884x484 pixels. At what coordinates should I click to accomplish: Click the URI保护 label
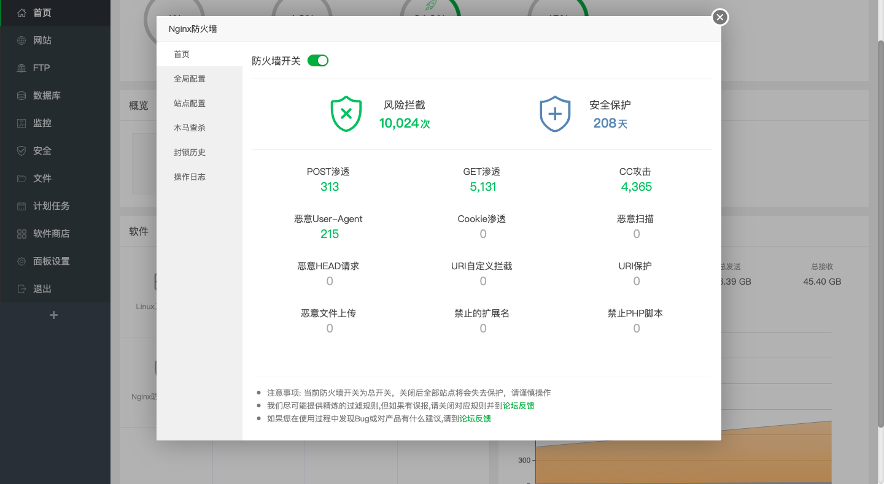635,266
